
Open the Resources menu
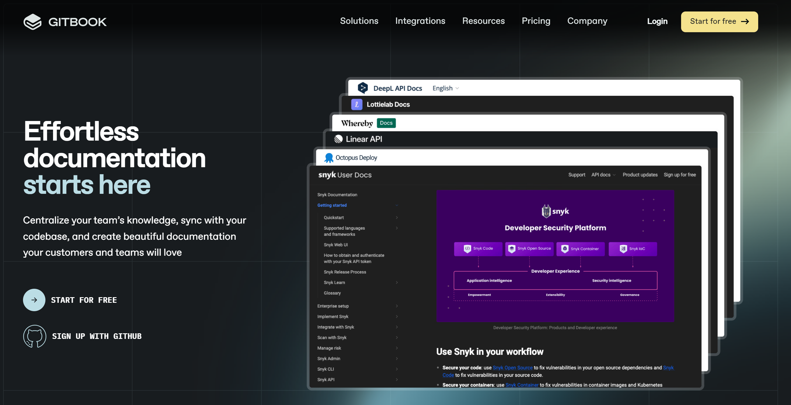(x=483, y=21)
